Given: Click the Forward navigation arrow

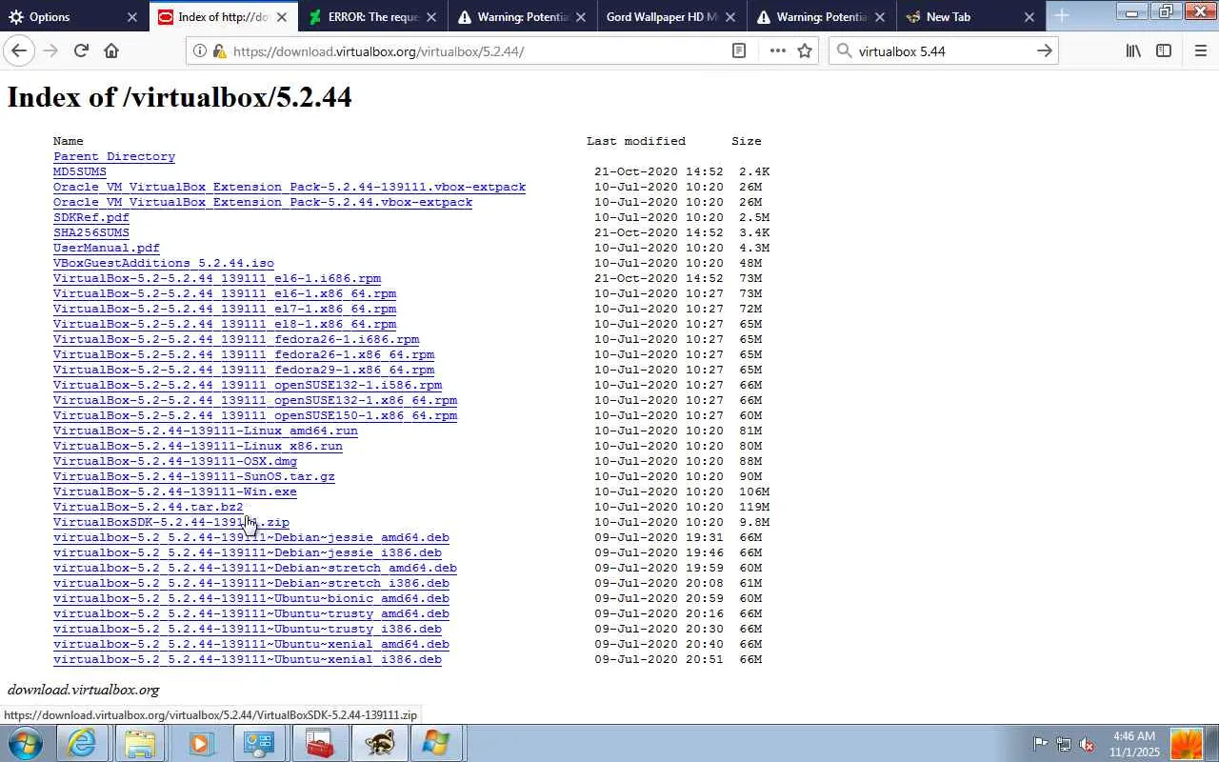Looking at the screenshot, I should (50, 50).
